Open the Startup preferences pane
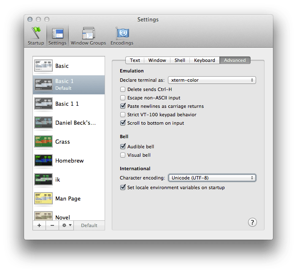The image size is (297, 273). 36,36
